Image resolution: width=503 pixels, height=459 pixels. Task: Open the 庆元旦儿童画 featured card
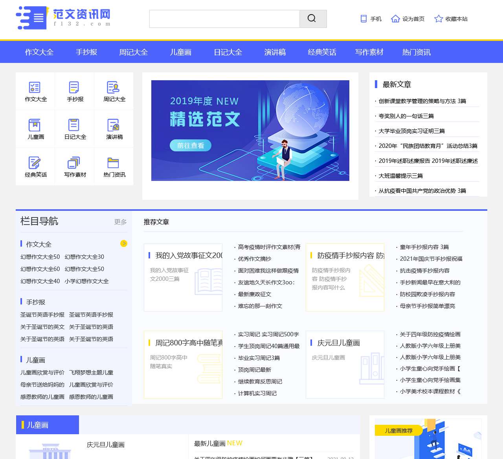pyautogui.click(x=345, y=365)
